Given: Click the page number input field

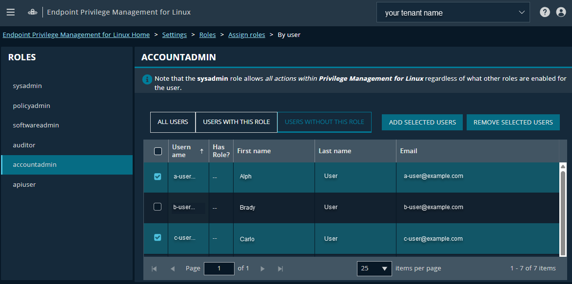Looking at the screenshot, I should click(x=219, y=268).
